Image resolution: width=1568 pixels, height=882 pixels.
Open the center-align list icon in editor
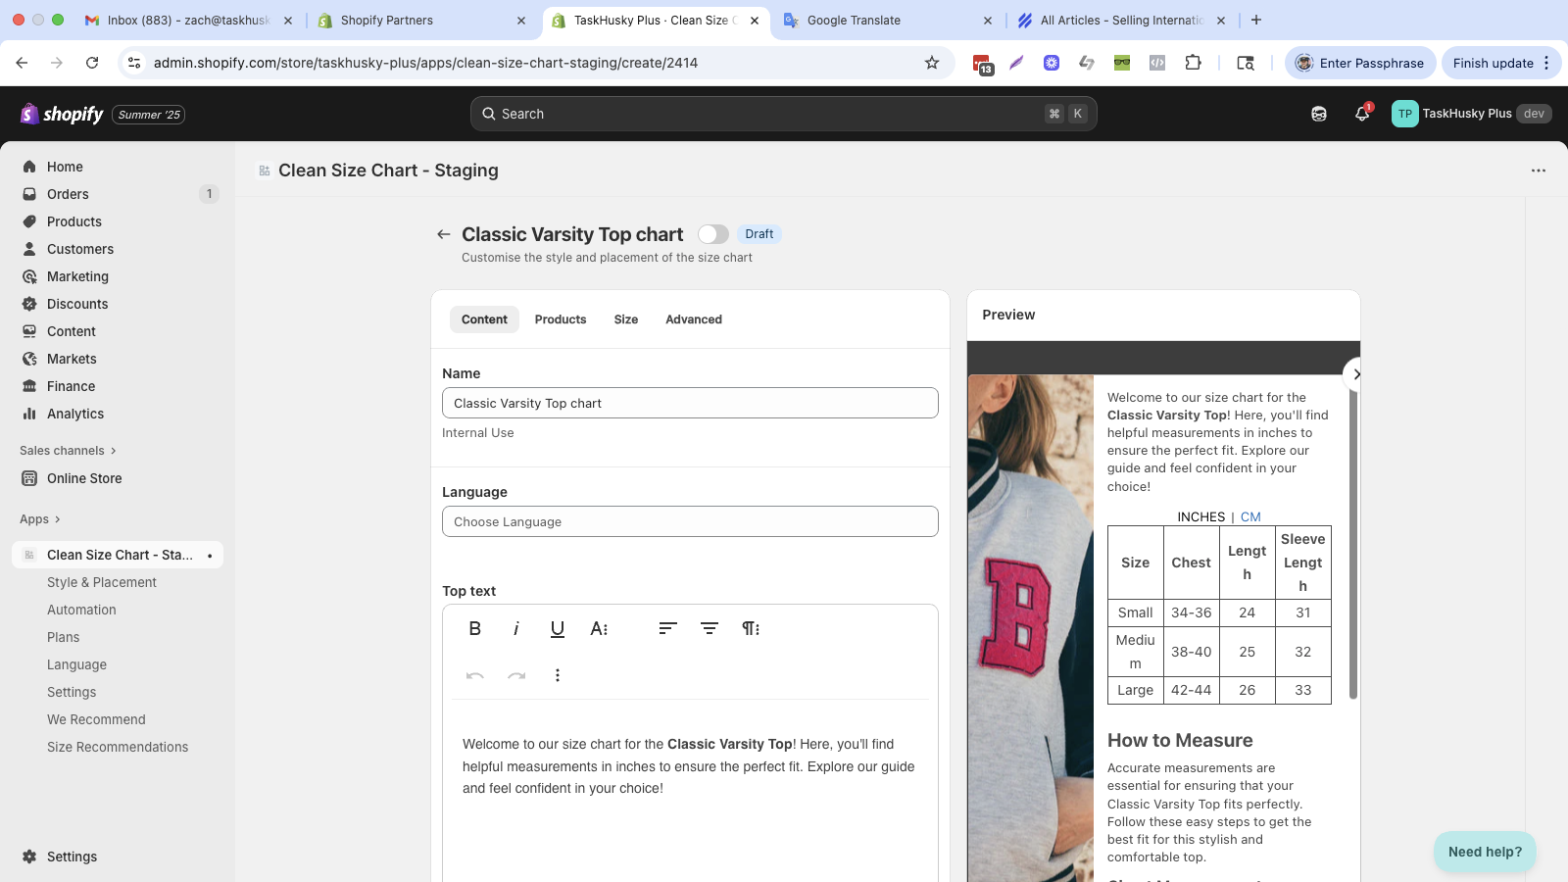[710, 629]
